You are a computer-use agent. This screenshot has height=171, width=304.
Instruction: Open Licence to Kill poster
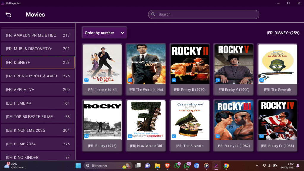(102, 64)
